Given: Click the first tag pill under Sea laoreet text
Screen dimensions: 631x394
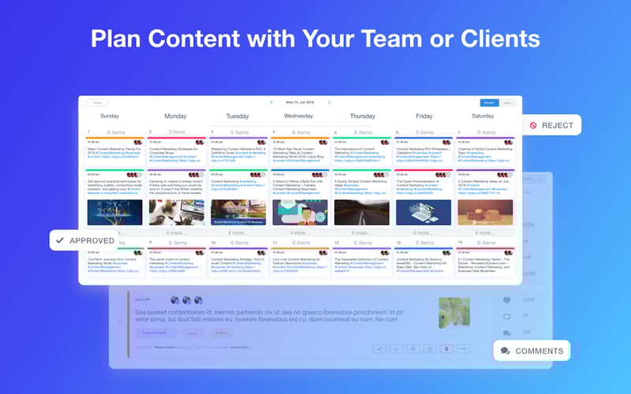Looking at the screenshot, I should click(155, 333).
